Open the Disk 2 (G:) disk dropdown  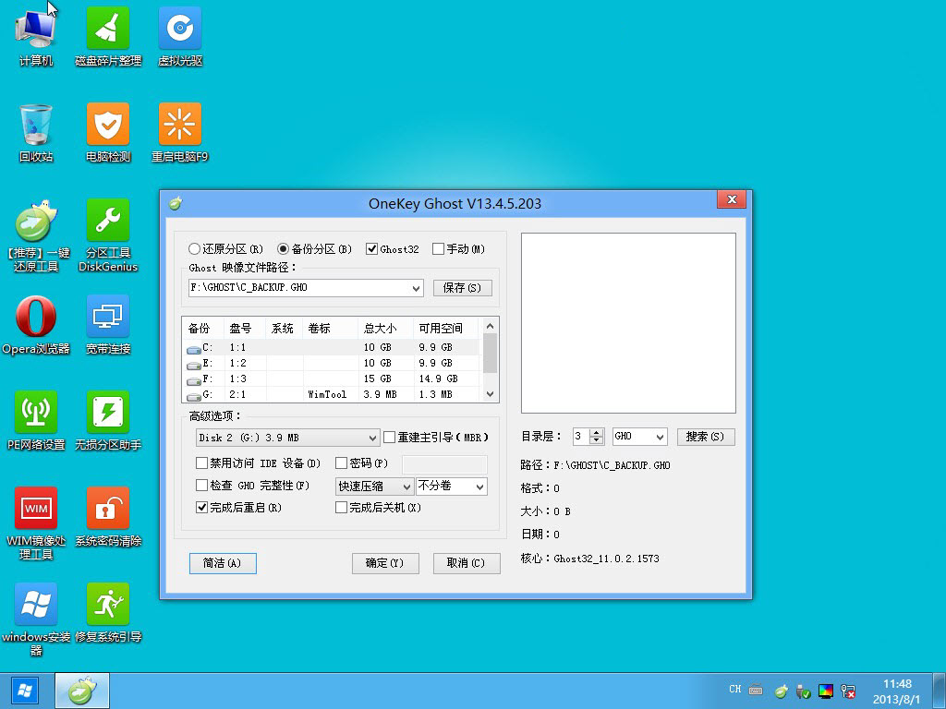pos(373,438)
